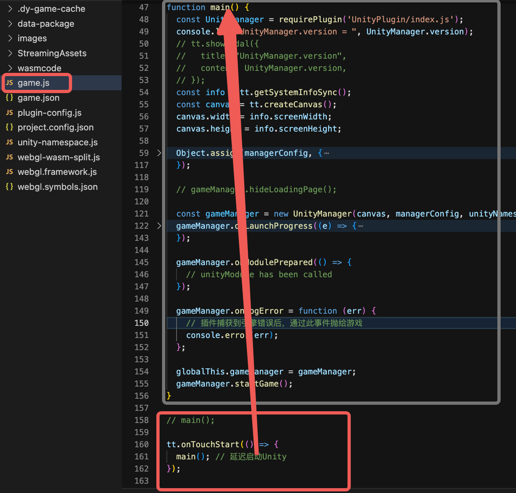
Task: Select the .dy-game-cache folder name
Action: click(51, 9)
